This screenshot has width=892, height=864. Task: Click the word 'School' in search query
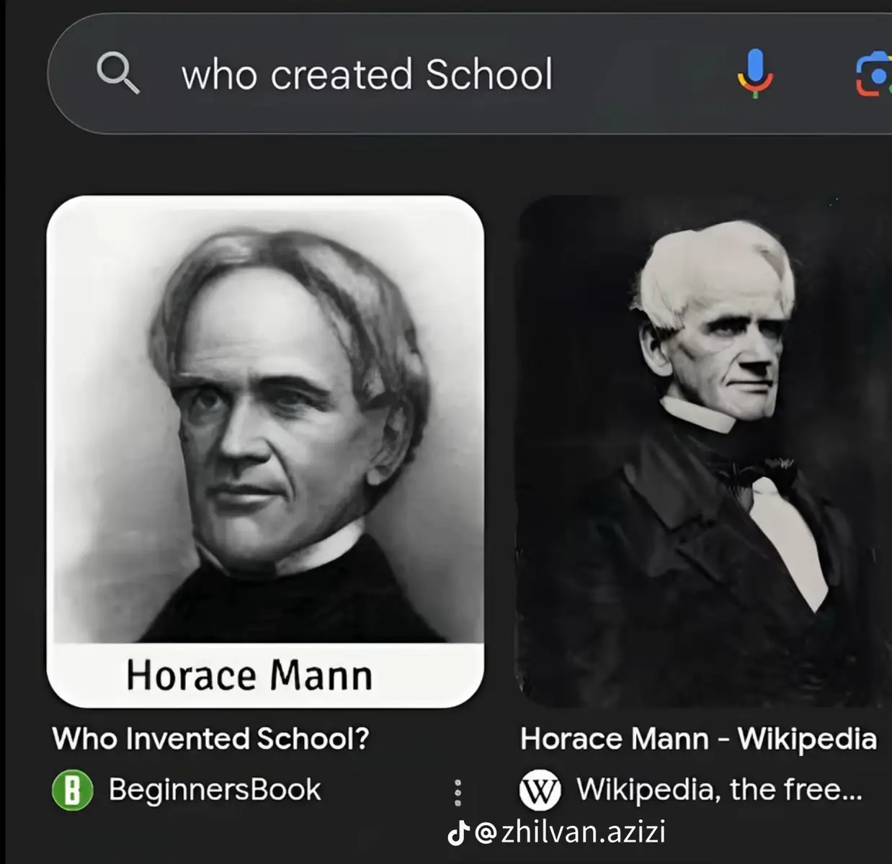click(489, 74)
